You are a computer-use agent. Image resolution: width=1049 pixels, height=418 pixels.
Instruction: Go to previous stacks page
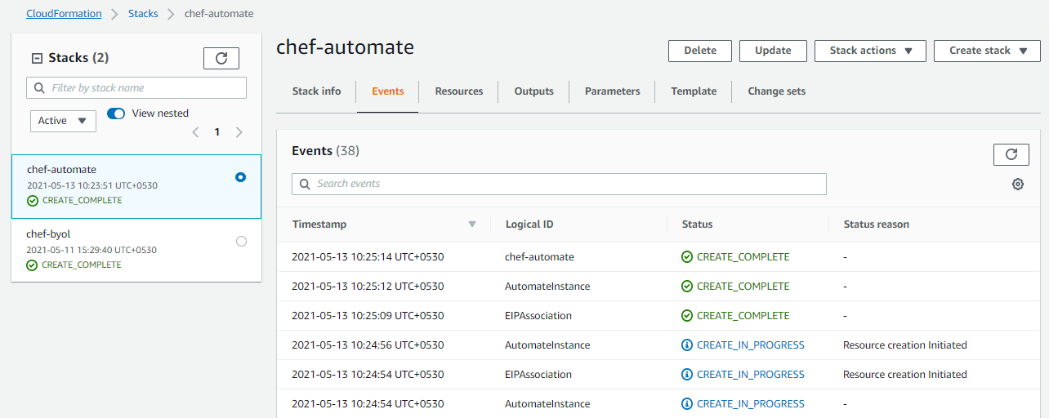[x=195, y=132]
